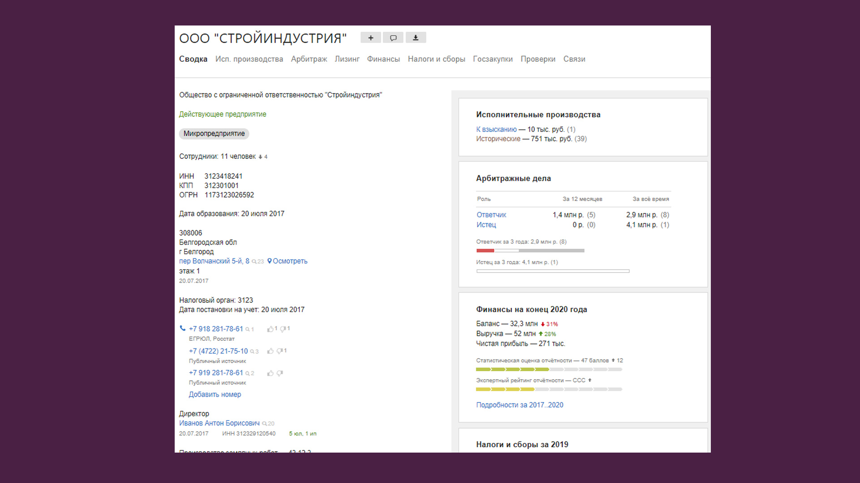Open the comment speech-bubble button
This screenshot has width=860, height=483.
click(393, 38)
